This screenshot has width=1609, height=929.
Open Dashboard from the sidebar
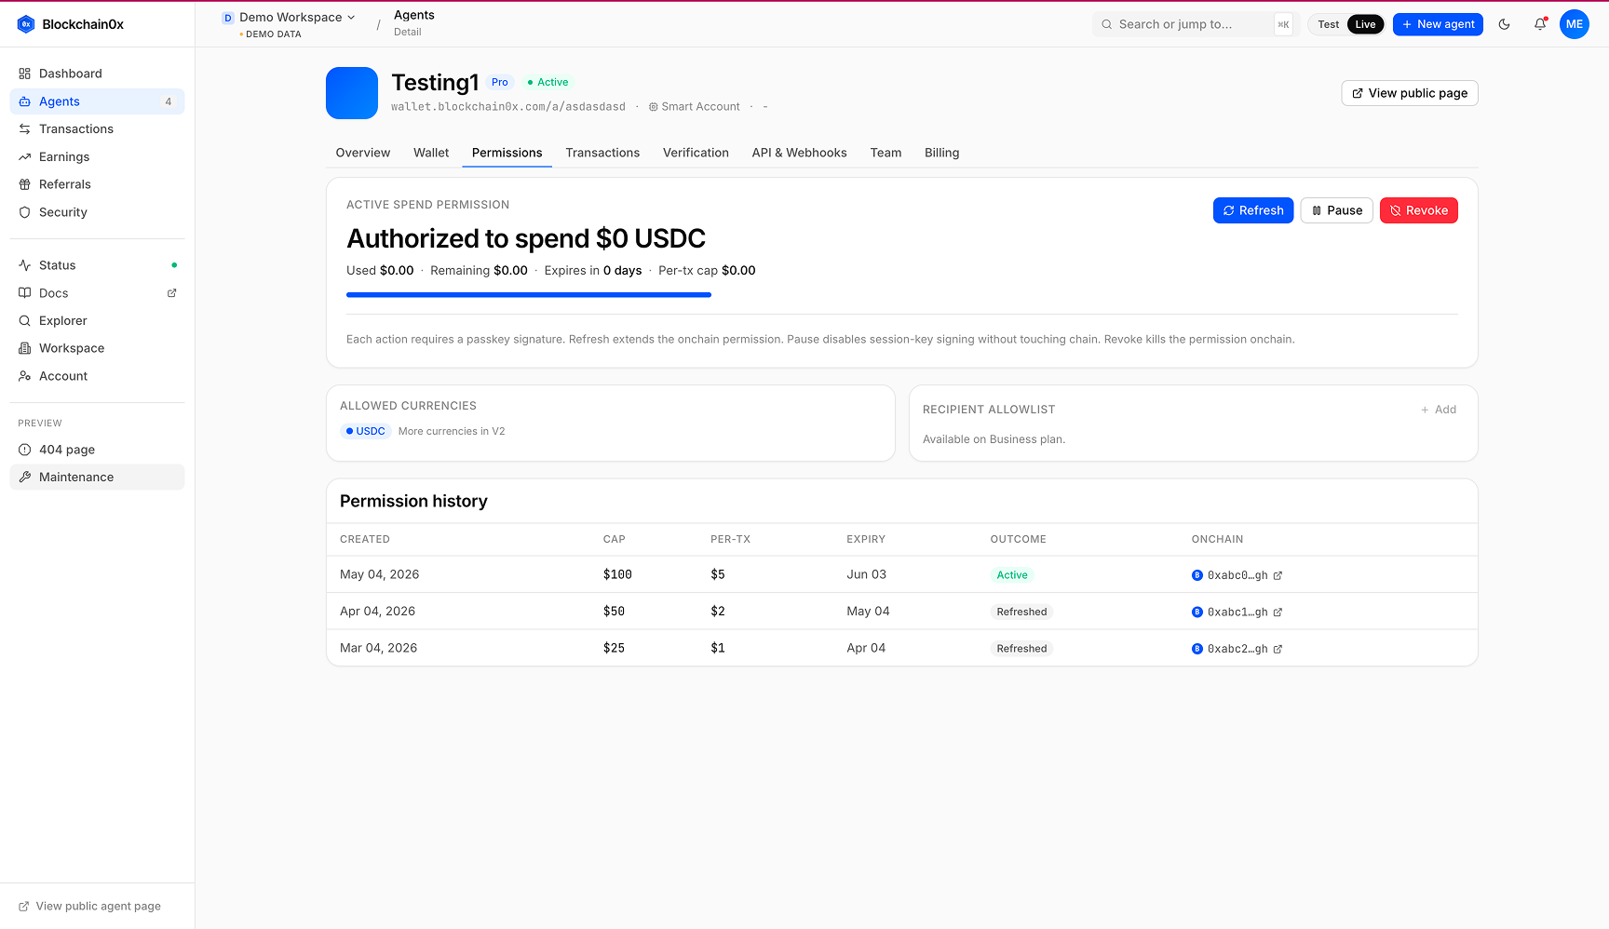pos(97,74)
